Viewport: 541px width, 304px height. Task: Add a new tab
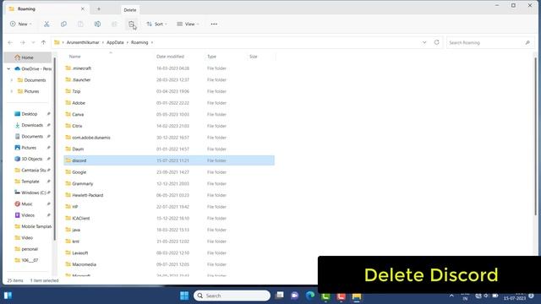(99, 9)
